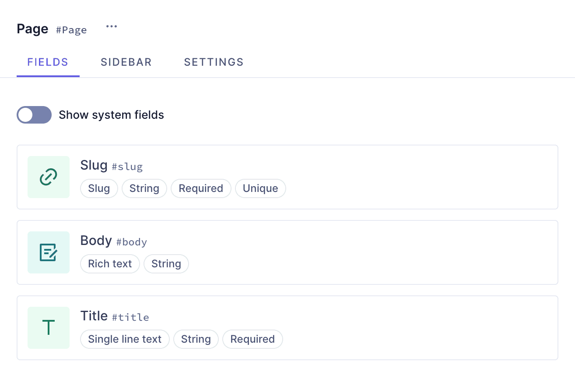Click the Required tag on Slug field

pyautogui.click(x=201, y=188)
